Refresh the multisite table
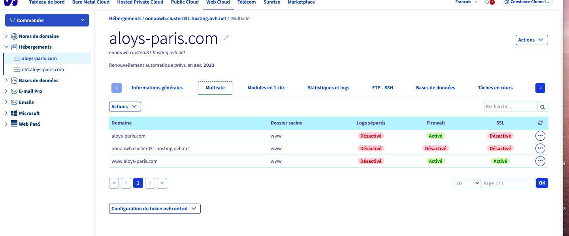Screen dimensions: 569x236 tap(540, 123)
